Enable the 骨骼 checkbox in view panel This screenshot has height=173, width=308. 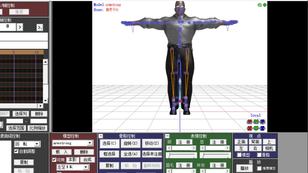click(259, 155)
